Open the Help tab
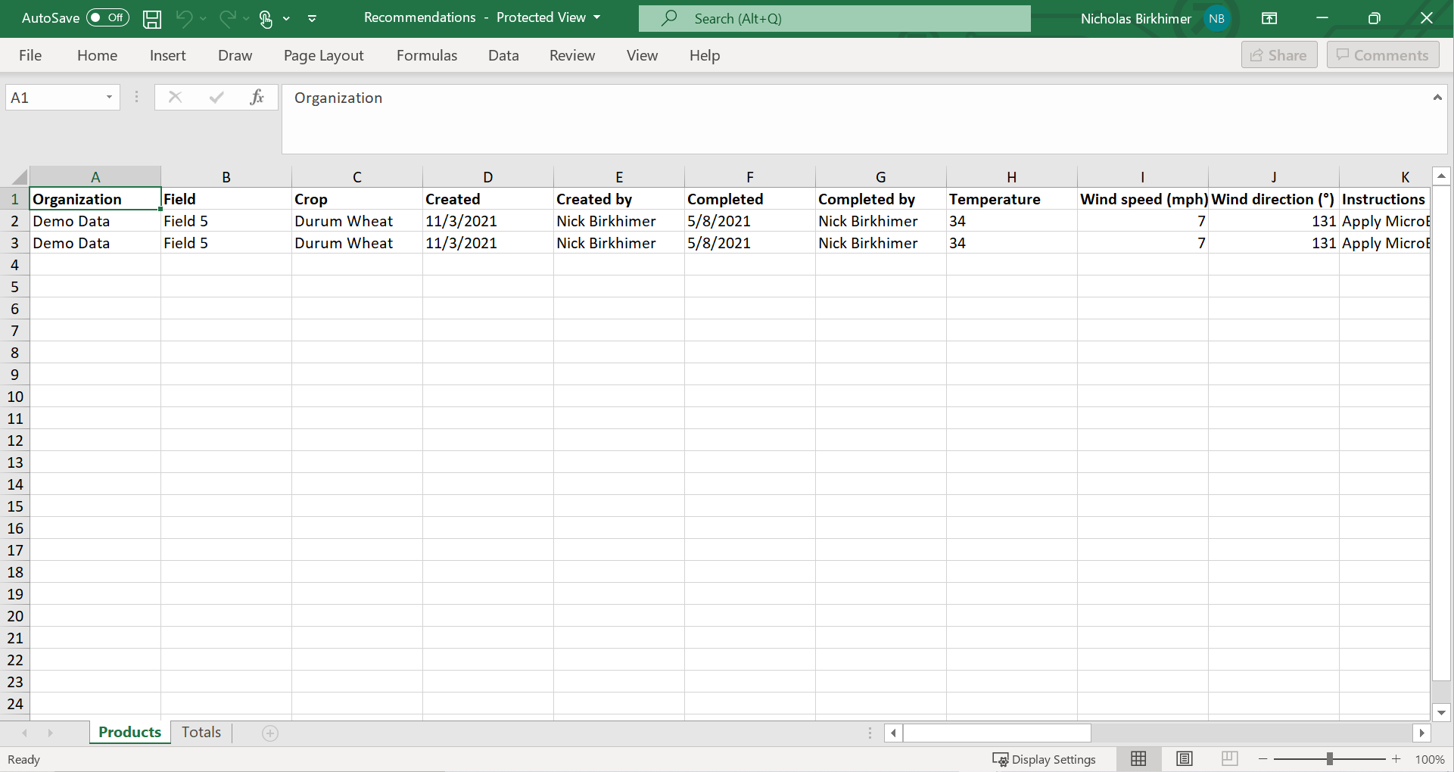Image resolution: width=1454 pixels, height=772 pixels. (705, 55)
